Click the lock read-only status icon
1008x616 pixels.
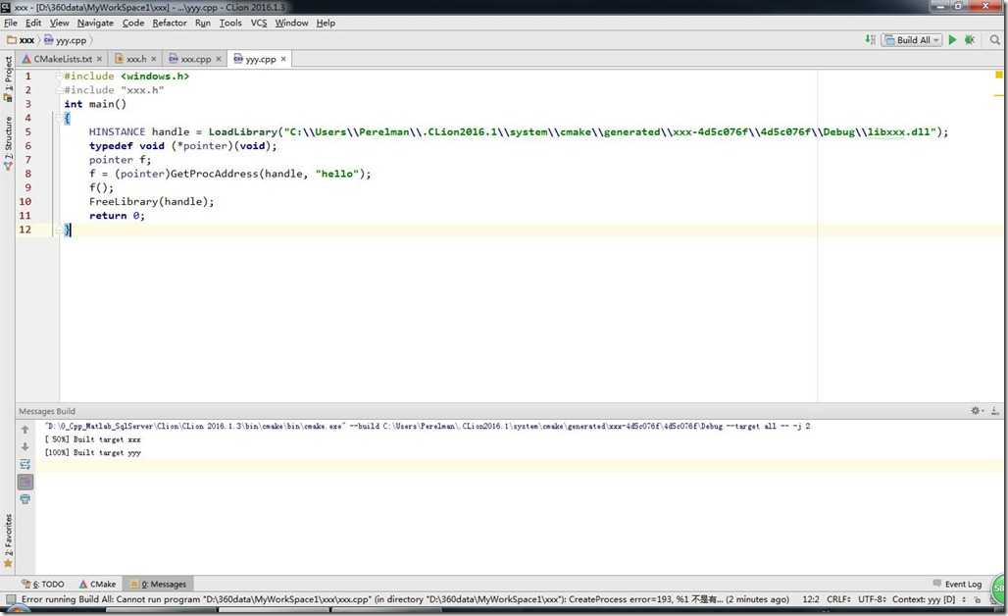pyautogui.click(x=978, y=599)
